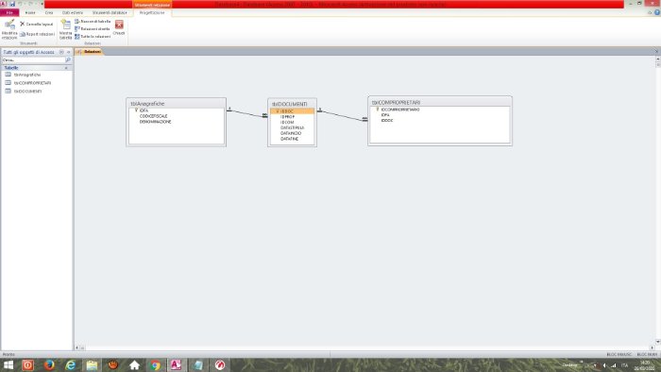Launch Firefox from the taskbar
The width and height of the screenshot is (661, 372).
tap(49, 364)
